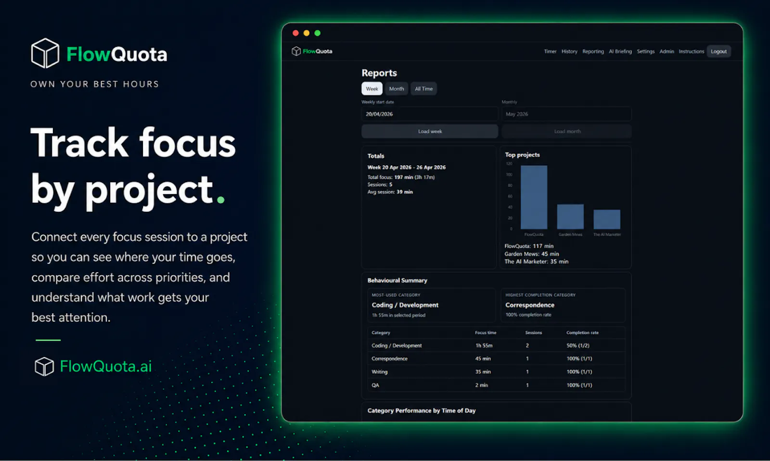Open the Timer nav item

tap(550, 52)
